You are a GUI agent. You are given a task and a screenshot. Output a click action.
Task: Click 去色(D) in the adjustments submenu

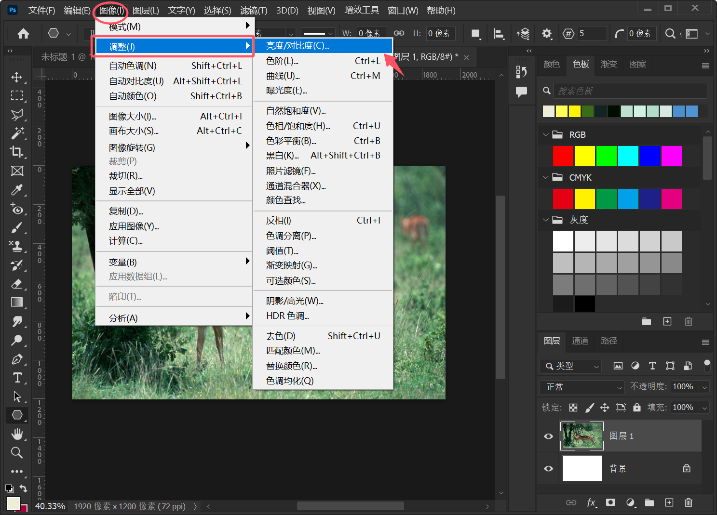(x=323, y=336)
